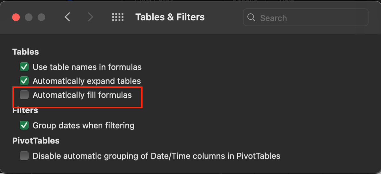Click the Tables & Filters window title
381x174 pixels.
(x=170, y=17)
